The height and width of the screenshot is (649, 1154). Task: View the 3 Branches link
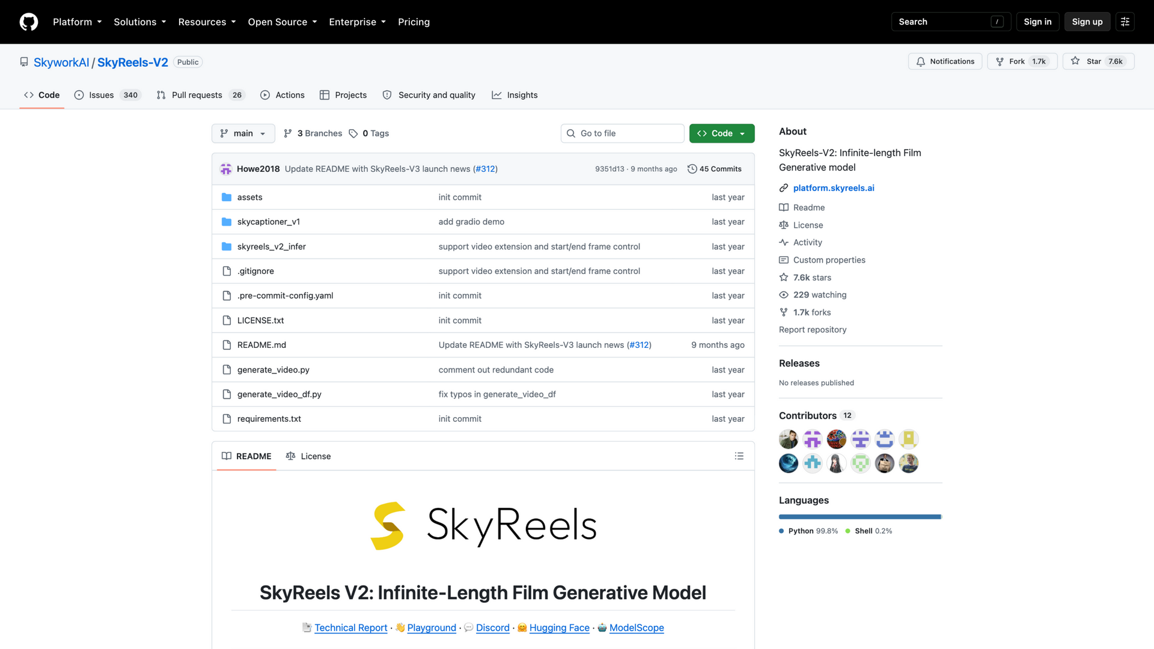pos(313,133)
